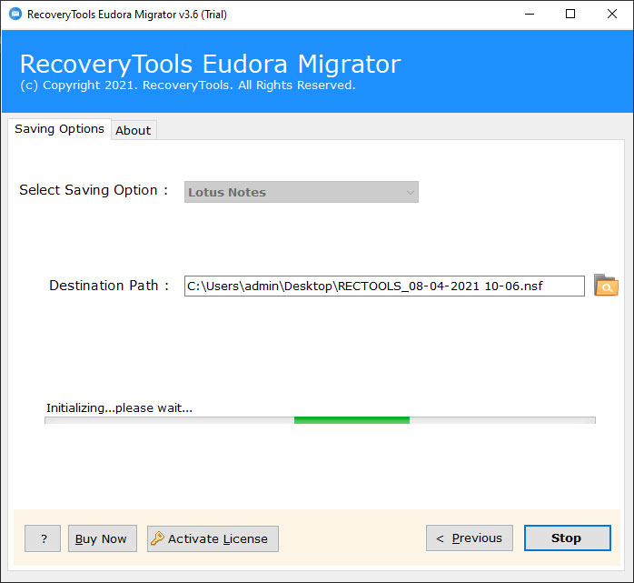This screenshot has width=634, height=583.
Task: Go back with the Previous button
Action: [470, 538]
